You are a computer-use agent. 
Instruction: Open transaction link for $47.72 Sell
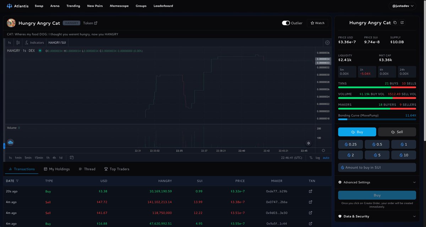(311, 202)
